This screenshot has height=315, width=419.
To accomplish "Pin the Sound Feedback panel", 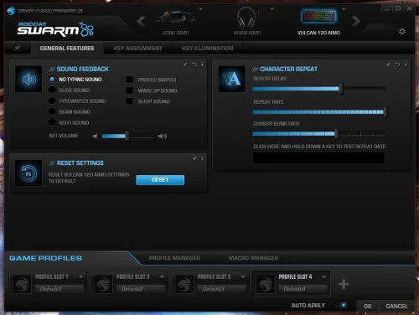I will (x=185, y=65).
